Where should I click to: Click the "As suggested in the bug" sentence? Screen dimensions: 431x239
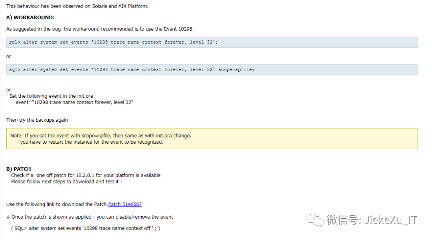pos(100,29)
